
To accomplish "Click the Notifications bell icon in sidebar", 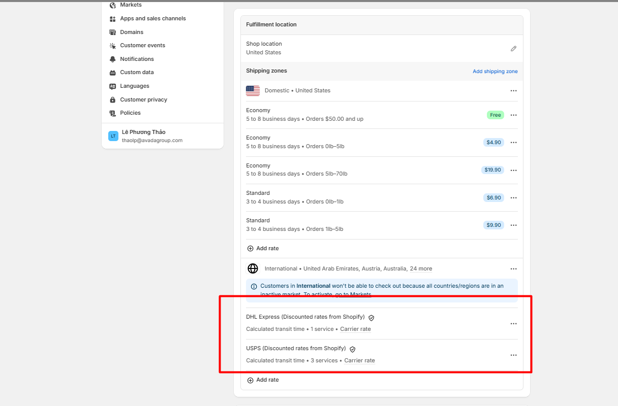I will click(x=113, y=59).
